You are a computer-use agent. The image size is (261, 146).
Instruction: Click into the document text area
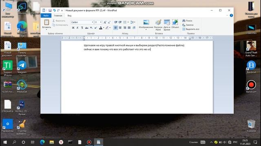pyautogui.click(x=137, y=77)
